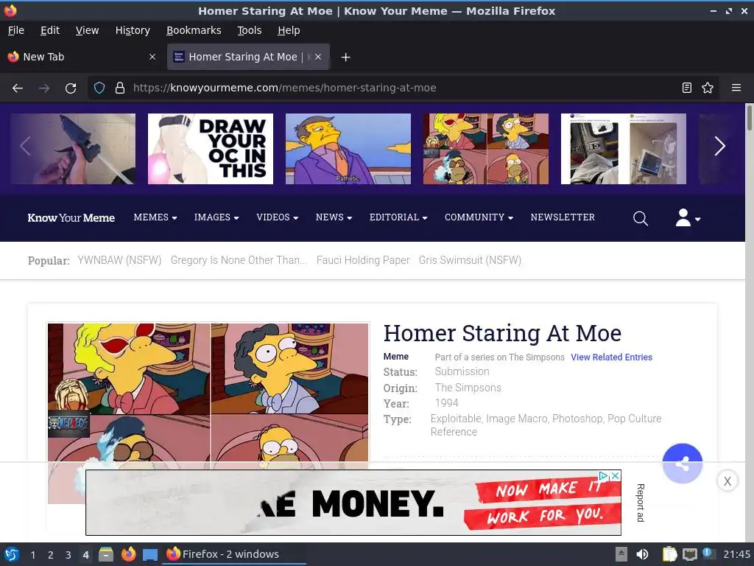Open Fauci Holding Paper link
Viewport: 754px width, 566px height.
point(363,260)
